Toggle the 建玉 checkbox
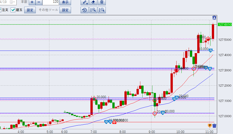 coord(13,10)
